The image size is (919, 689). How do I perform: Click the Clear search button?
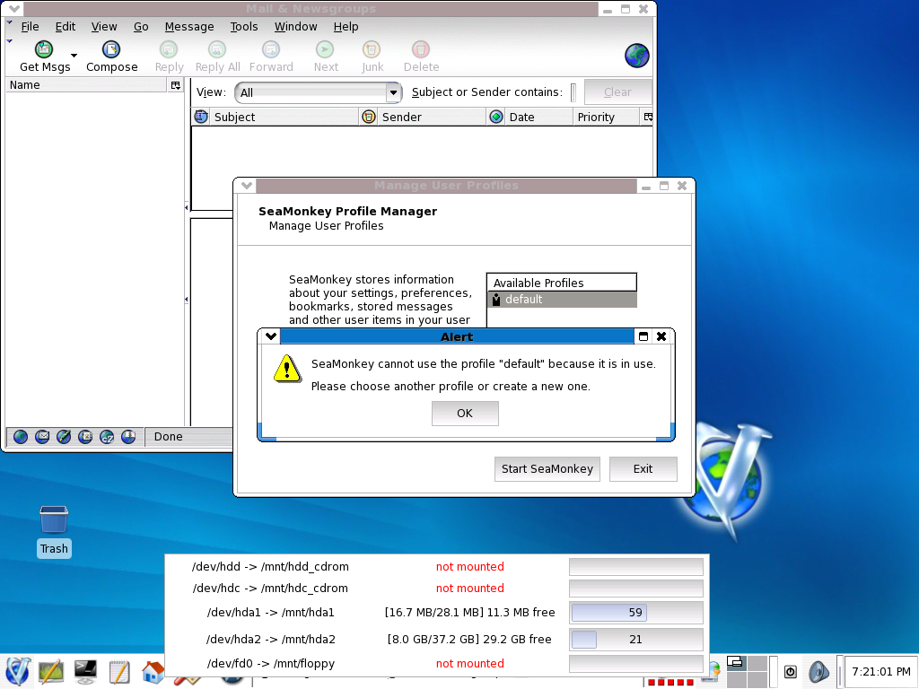click(x=617, y=92)
